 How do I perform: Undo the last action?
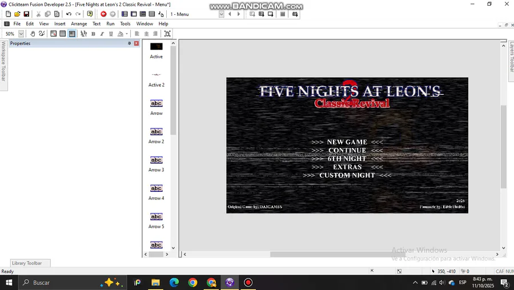point(69,14)
